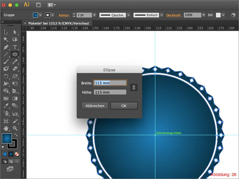Select the Zoom tool
This screenshot has height=179, width=239.
[15, 128]
